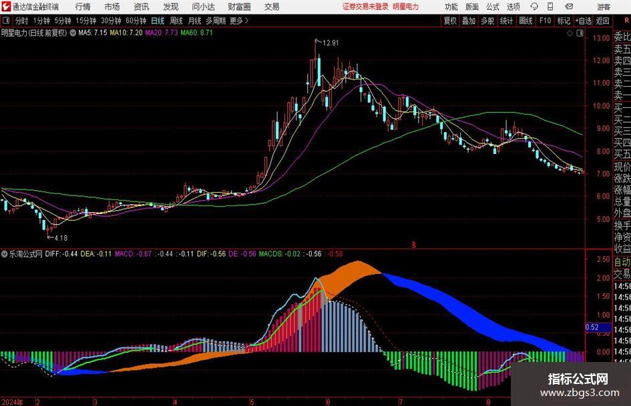This screenshot has height=406, width=631.
Task: Click the 返回 back button
Action: pyautogui.click(x=602, y=21)
